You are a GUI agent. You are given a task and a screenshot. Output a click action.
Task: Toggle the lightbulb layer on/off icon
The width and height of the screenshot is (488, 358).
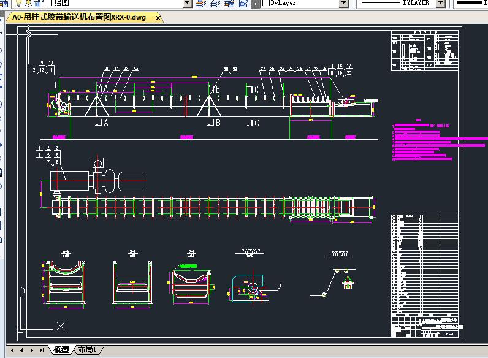18,3
